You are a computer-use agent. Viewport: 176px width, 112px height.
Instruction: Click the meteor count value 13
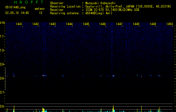coord(41,13)
